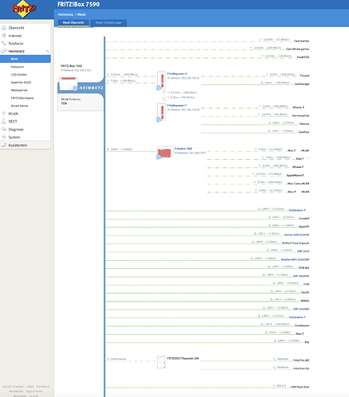Screen dimensions: 349x397
Task: Open System settings icon in sidebar
Action: coord(4,137)
